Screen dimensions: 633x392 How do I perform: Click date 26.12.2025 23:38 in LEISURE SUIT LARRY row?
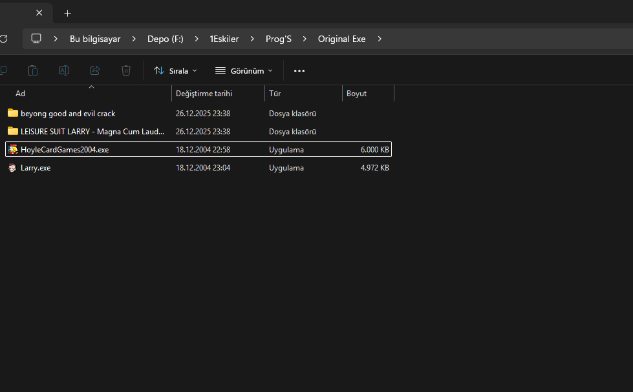click(x=203, y=132)
